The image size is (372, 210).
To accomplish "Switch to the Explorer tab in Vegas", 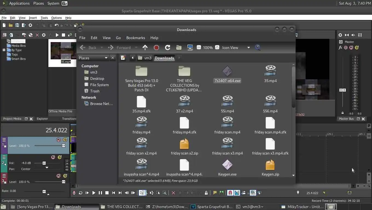I will 42,119.
